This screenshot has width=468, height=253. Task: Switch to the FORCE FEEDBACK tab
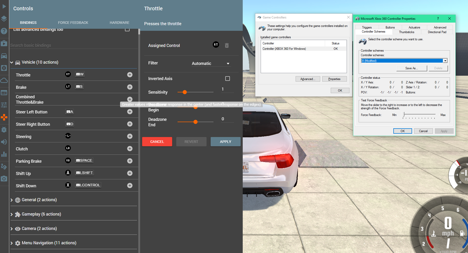pos(73,23)
